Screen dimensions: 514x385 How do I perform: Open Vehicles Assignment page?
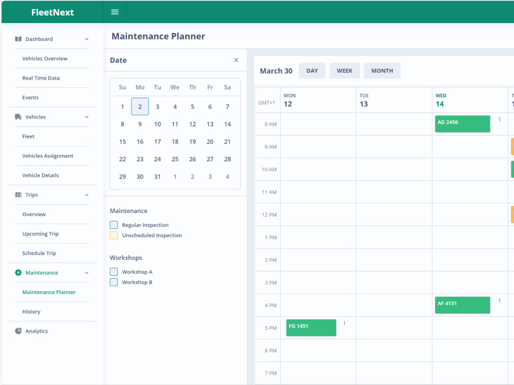click(48, 156)
